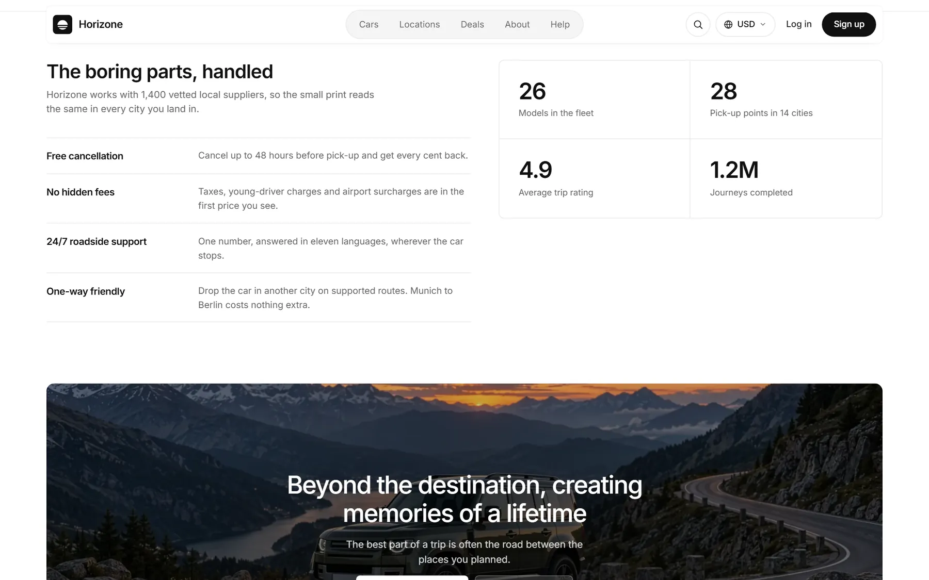Viewport: 929px width, 580px height.
Task: Visit the Help nav item
Action: pyautogui.click(x=560, y=24)
